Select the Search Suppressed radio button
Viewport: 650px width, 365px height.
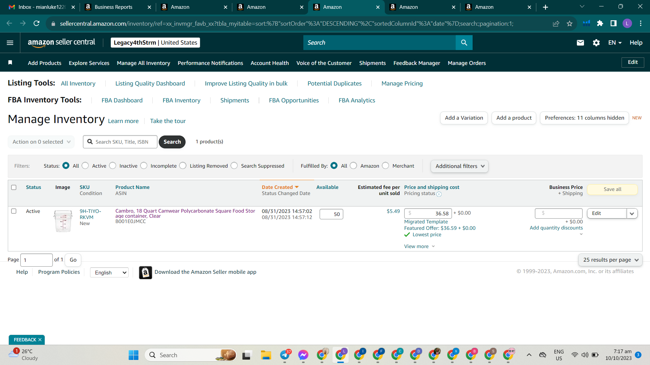click(x=234, y=166)
